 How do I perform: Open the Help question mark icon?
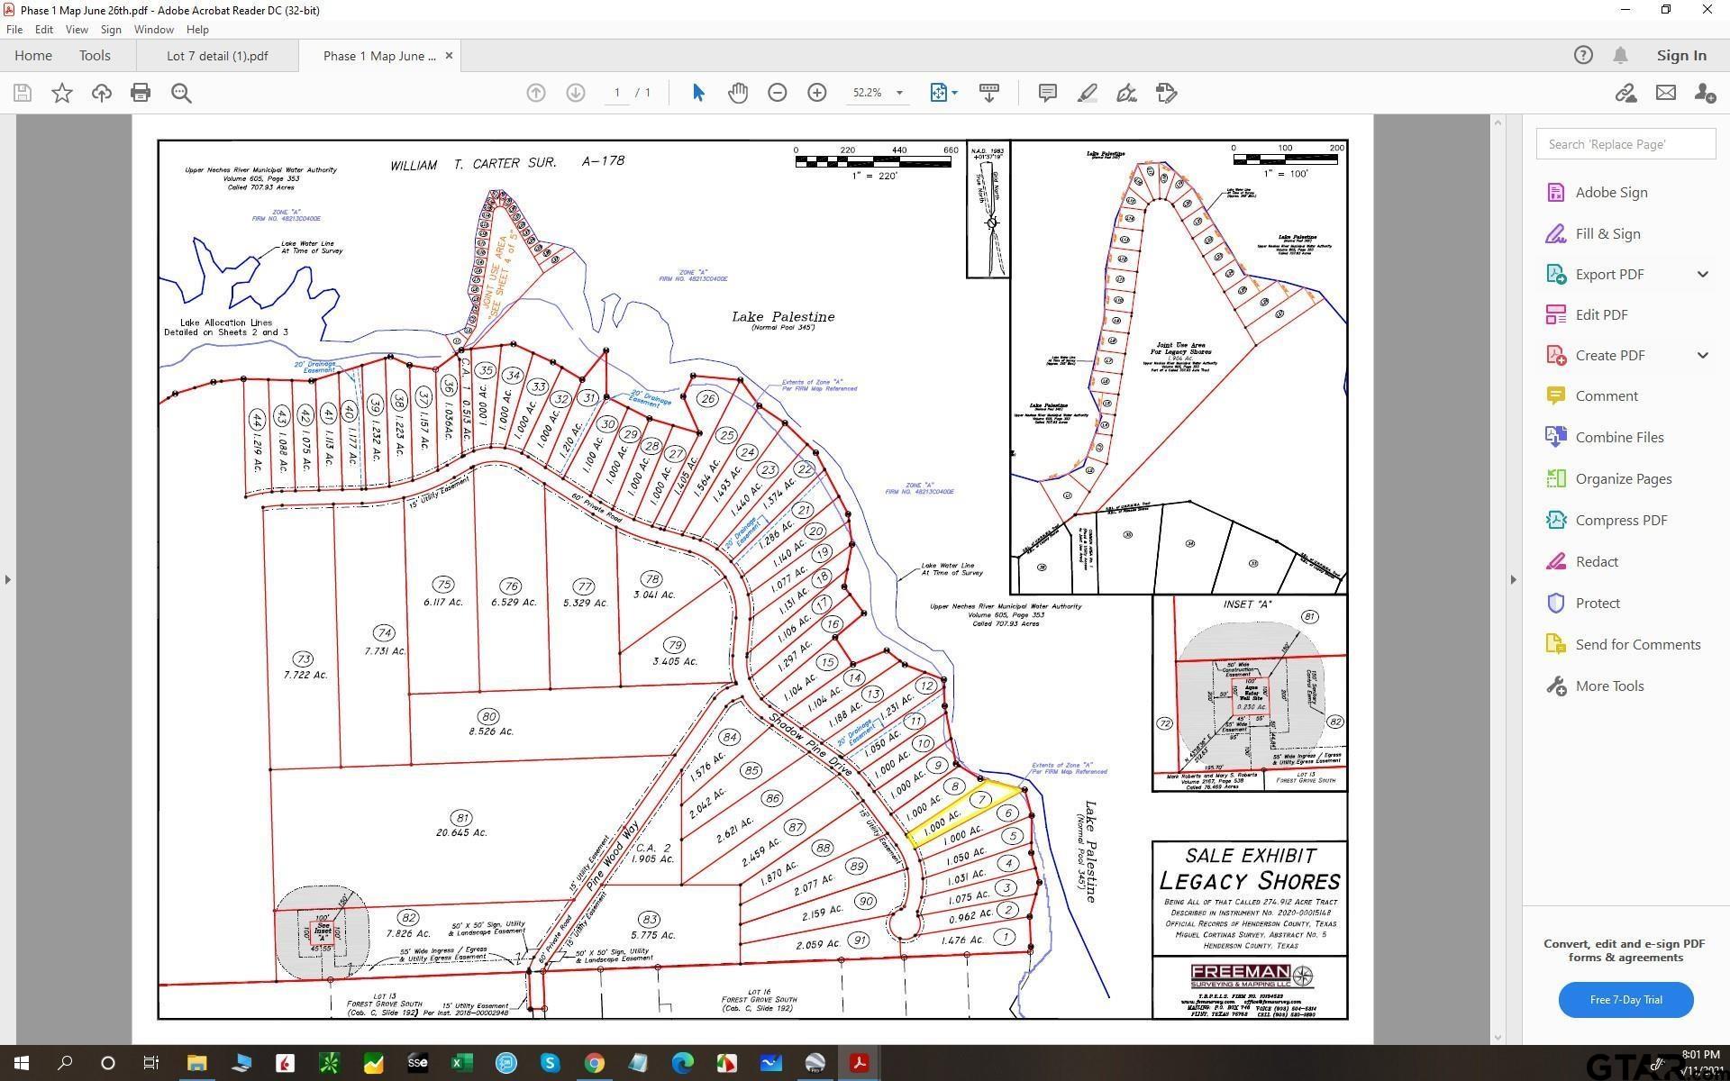point(1583,55)
